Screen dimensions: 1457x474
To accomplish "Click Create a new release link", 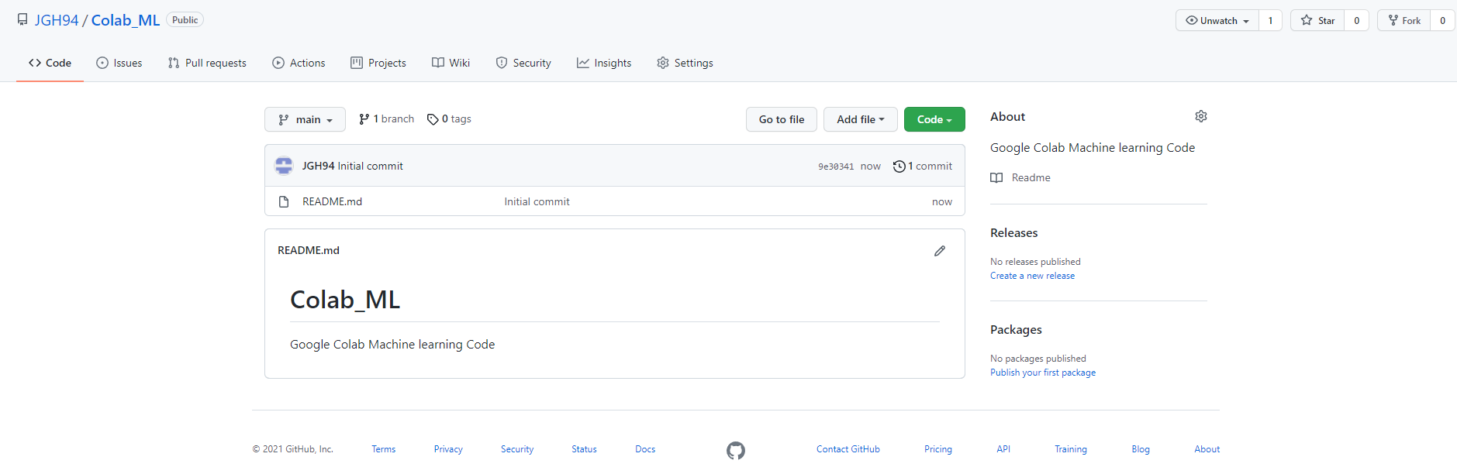I will [x=1032, y=276].
